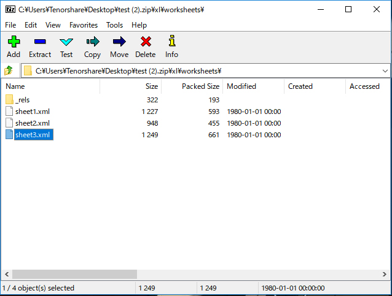Select the sheet2.xml file
The height and width of the screenshot is (296, 392).
click(32, 123)
